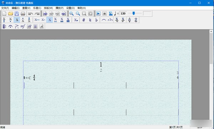Screen dimensions: 214x129
Task: Select the middle octave note without dots
Action: click(x=17, y=20)
